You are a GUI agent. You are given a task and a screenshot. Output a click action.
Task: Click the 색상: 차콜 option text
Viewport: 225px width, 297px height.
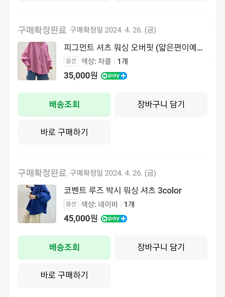(x=96, y=61)
